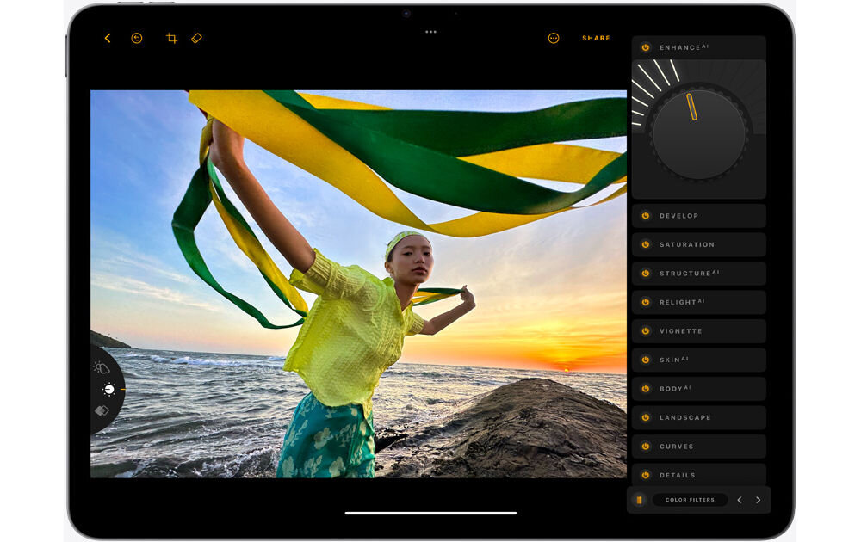Select the Eraser tool
Screen dimensions: 861x542
[x=196, y=38]
